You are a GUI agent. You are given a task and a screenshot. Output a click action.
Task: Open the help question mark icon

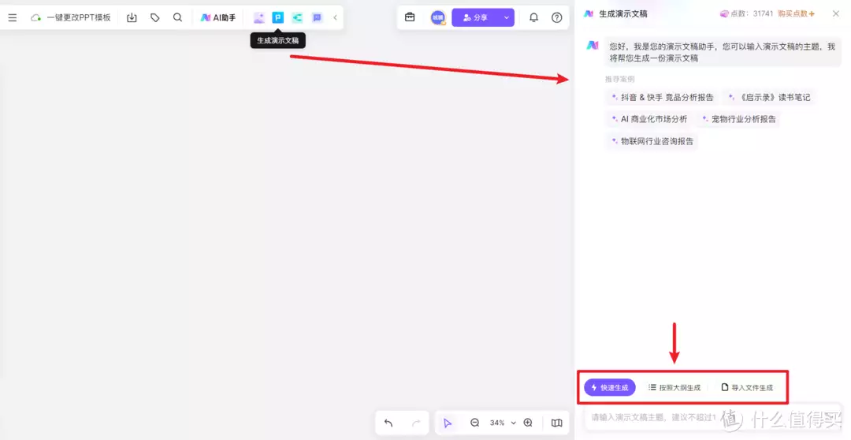[x=557, y=17]
